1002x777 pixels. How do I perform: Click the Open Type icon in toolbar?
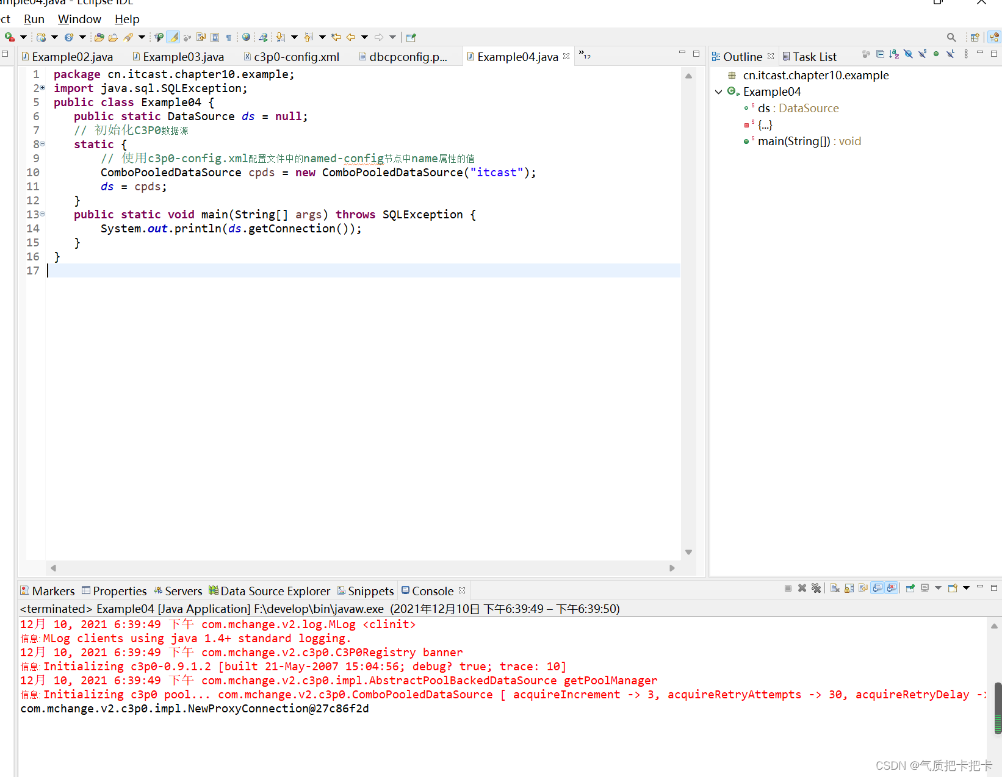pyautogui.click(x=99, y=37)
